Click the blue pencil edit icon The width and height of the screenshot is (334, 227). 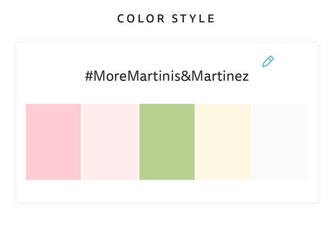tap(268, 61)
